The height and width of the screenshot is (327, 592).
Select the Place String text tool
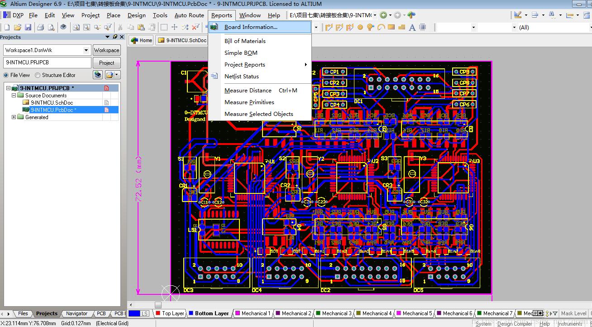point(411,27)
